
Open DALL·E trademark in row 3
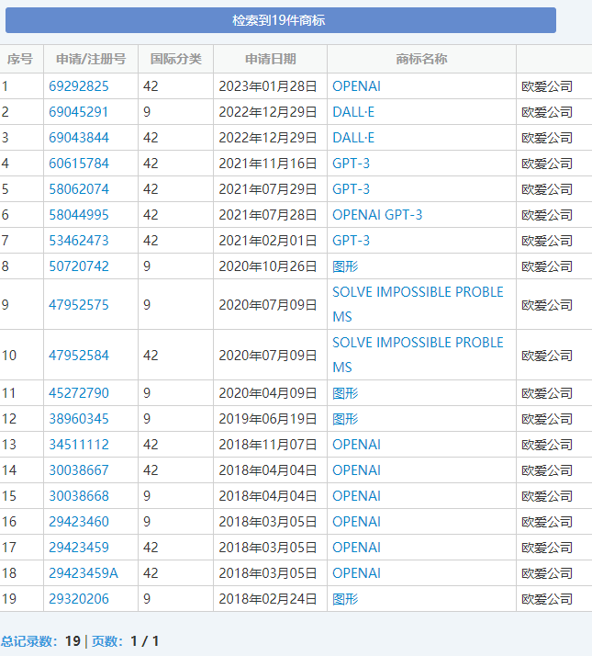click(353, 138)
